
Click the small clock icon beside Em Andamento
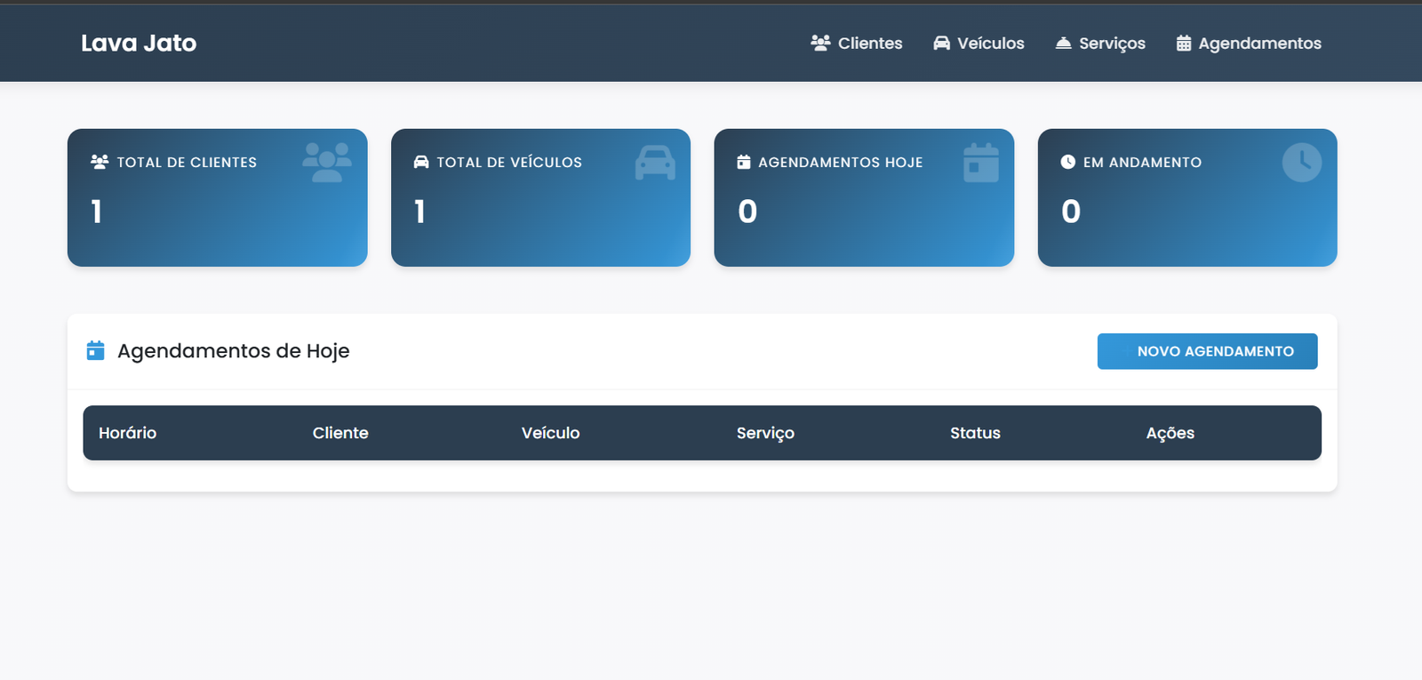(1068, 162)
